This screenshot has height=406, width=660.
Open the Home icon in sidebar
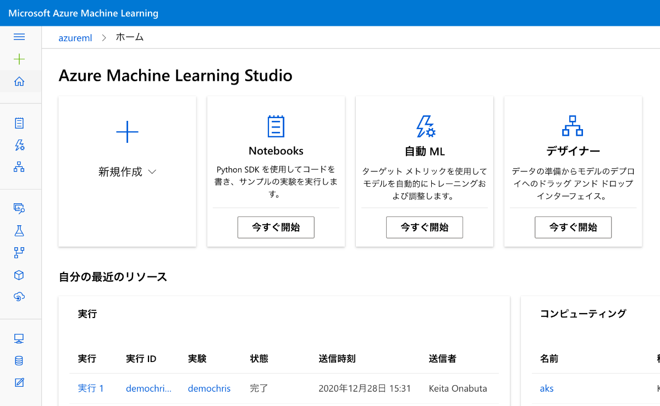coord(19,81)
